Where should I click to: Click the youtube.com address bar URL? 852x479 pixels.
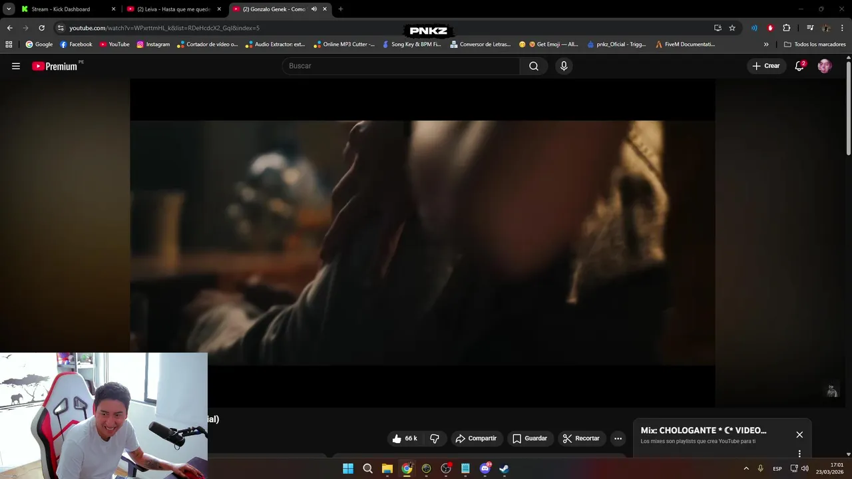click(164, 28)
